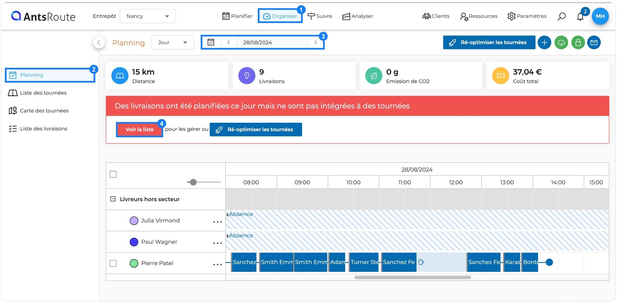
Task: Click the Pierre Patel name
Action: [157, 263]
